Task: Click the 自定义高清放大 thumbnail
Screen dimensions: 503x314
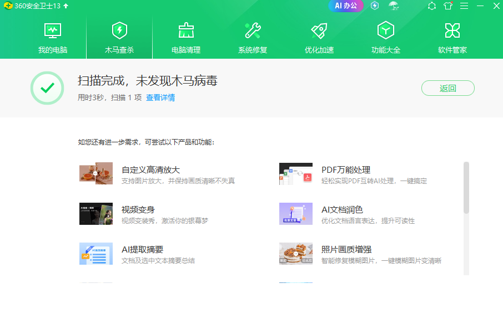Action: (96, 173)
